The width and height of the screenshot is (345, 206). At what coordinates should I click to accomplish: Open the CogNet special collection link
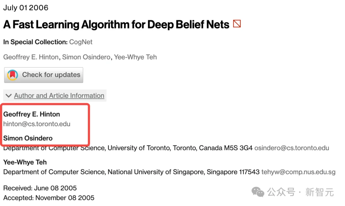(x=81, y=42)
